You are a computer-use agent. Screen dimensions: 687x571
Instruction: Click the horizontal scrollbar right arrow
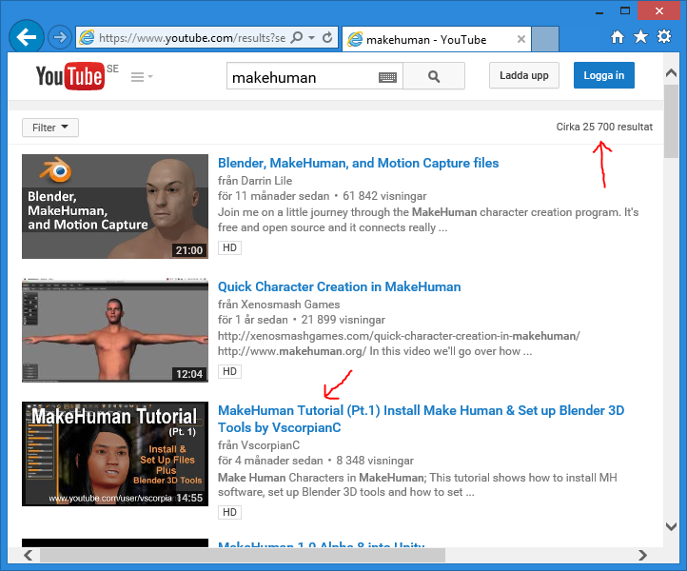click(x=642, y=555)
